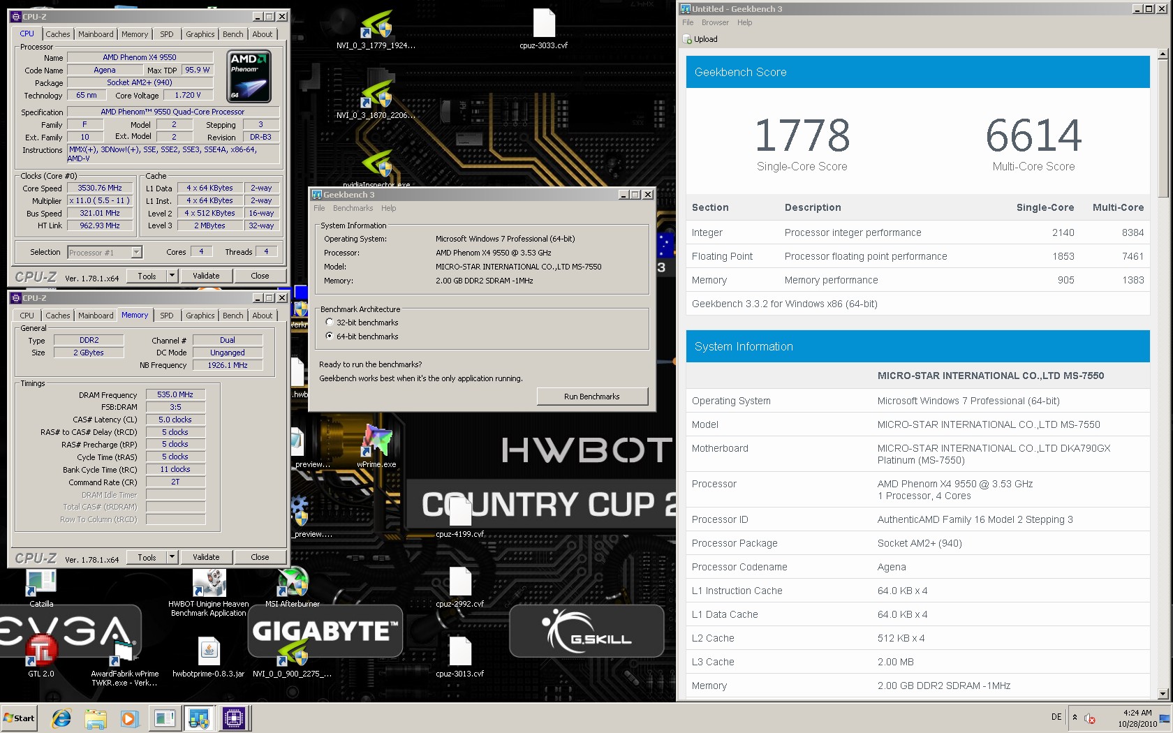This screenshot has width=1173, height=733.
Task: Launch the wPrime.exe desktop icon
Action: pyautogui.click(x=376, y=447)
